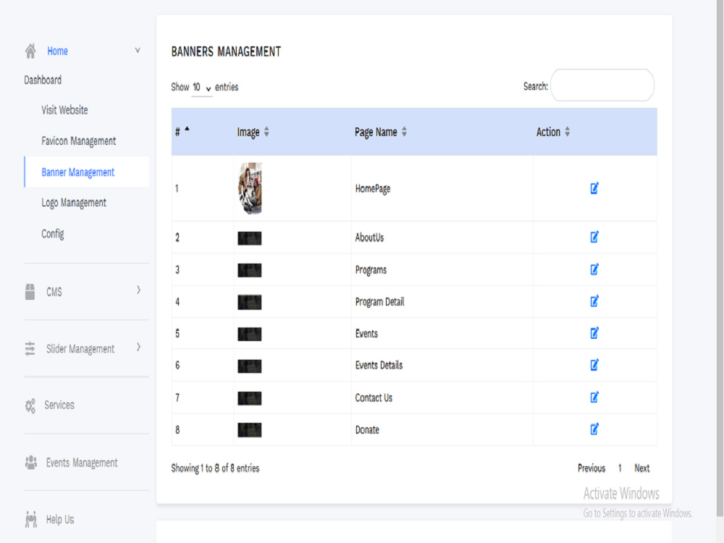The image size is (724, 543).
Task: Sort by the # column arrow
Action: (187, 130)
